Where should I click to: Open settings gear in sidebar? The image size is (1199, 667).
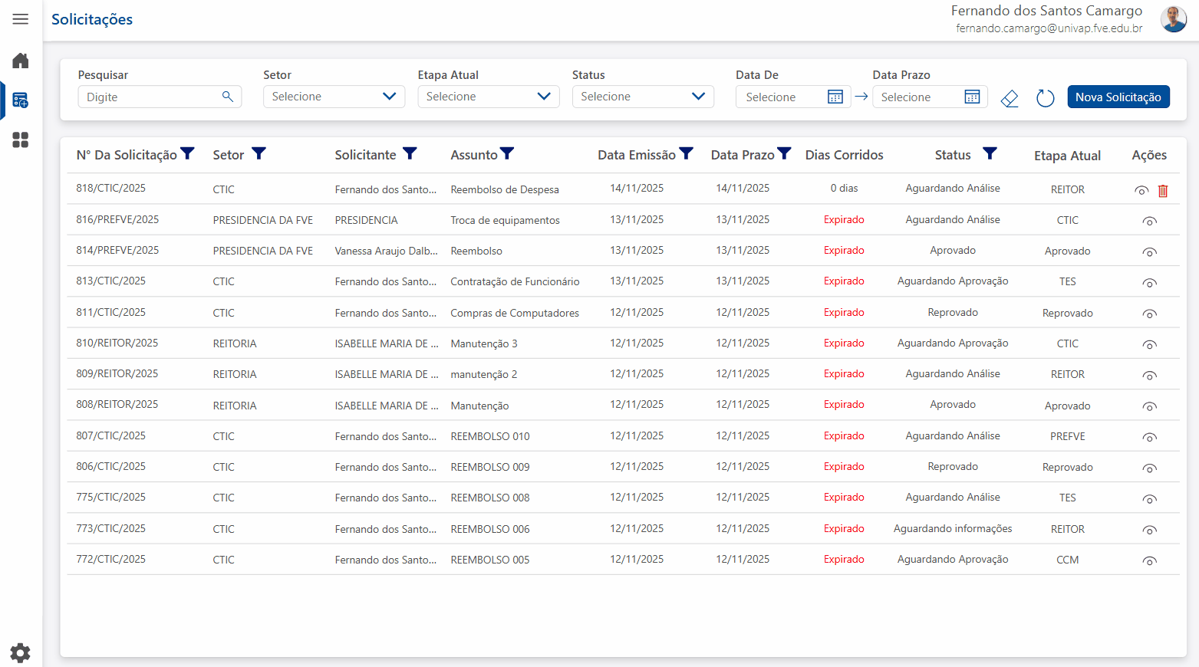click(x=21, y=652)
